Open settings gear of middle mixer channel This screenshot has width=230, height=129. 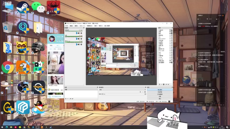tap(81, 39)
